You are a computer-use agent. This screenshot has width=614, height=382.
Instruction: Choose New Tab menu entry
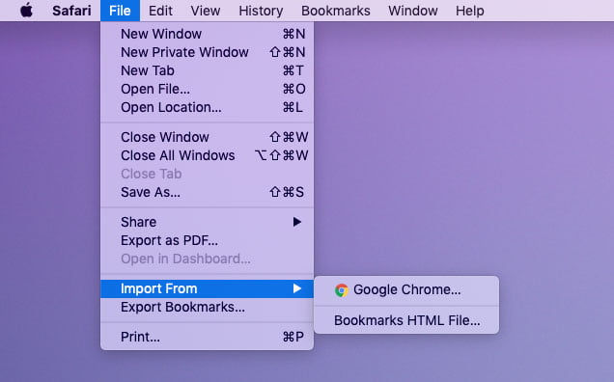[x=208, y=70]
